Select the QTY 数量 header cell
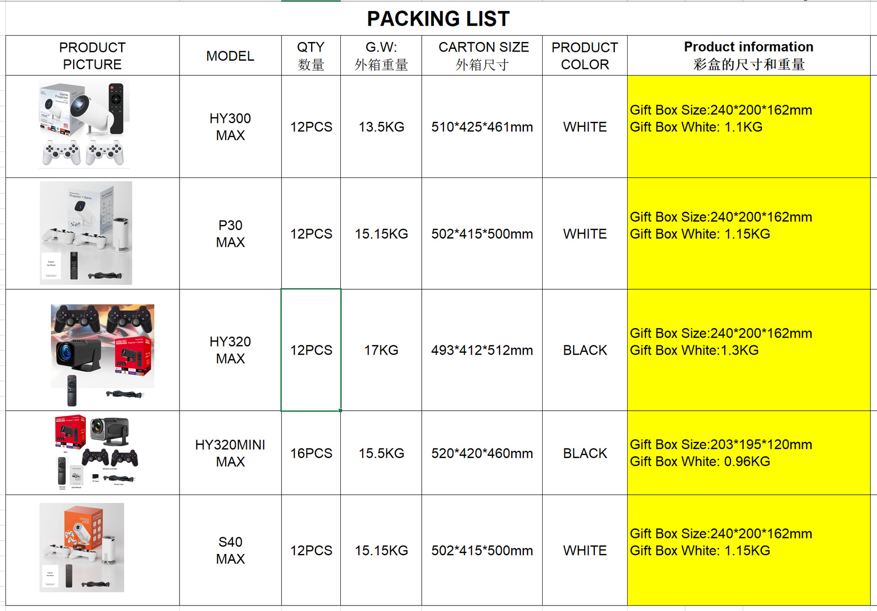The width and height of the screenshot is (877, 611). tap(311, 56)
